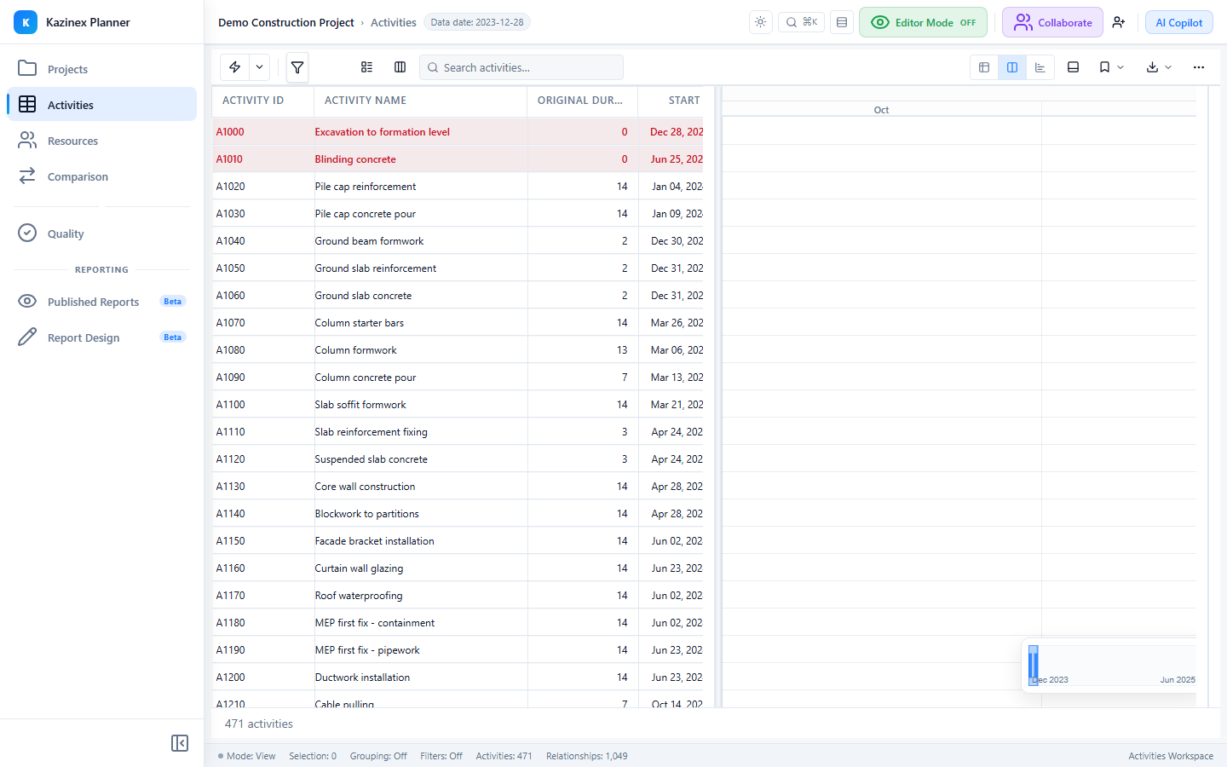The width and height of the screenshot is (1227, 767).
Task: Expand the quick actions dropdown arrow
Action: point(259,67)
